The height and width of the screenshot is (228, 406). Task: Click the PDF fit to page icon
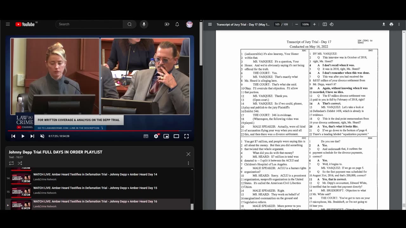click(x=325, y=24)
